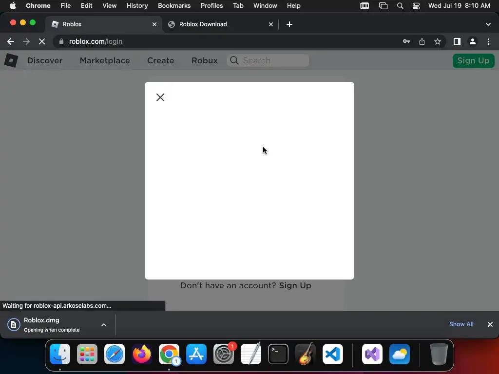
Task: Open a new tab with plus button
Action: point(289,24)
